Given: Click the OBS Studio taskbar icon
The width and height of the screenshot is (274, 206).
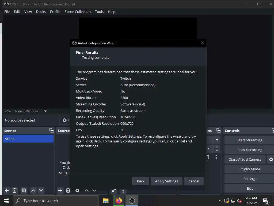Looking at the screenshot, I should (x=132, y=201).
